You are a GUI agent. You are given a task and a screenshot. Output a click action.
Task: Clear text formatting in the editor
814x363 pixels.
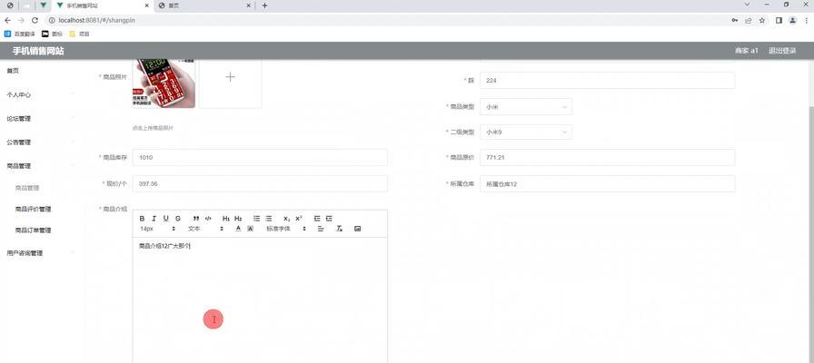coord(340,228)
